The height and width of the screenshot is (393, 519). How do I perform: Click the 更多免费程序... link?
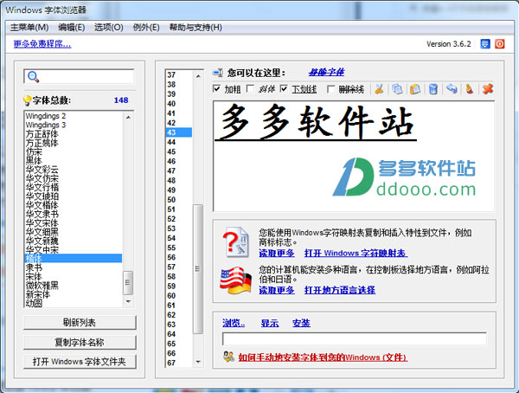pos(42,44)
